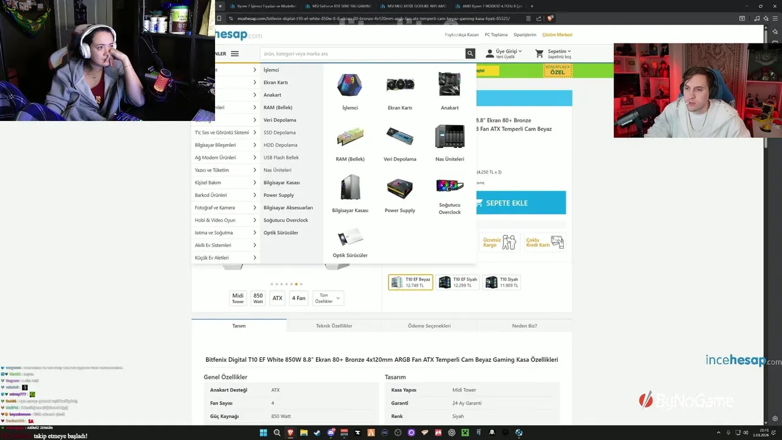Screen dimensions: 782x440
Task: Expand Barkod Ürünleri arrow
Action: [255, 195]
